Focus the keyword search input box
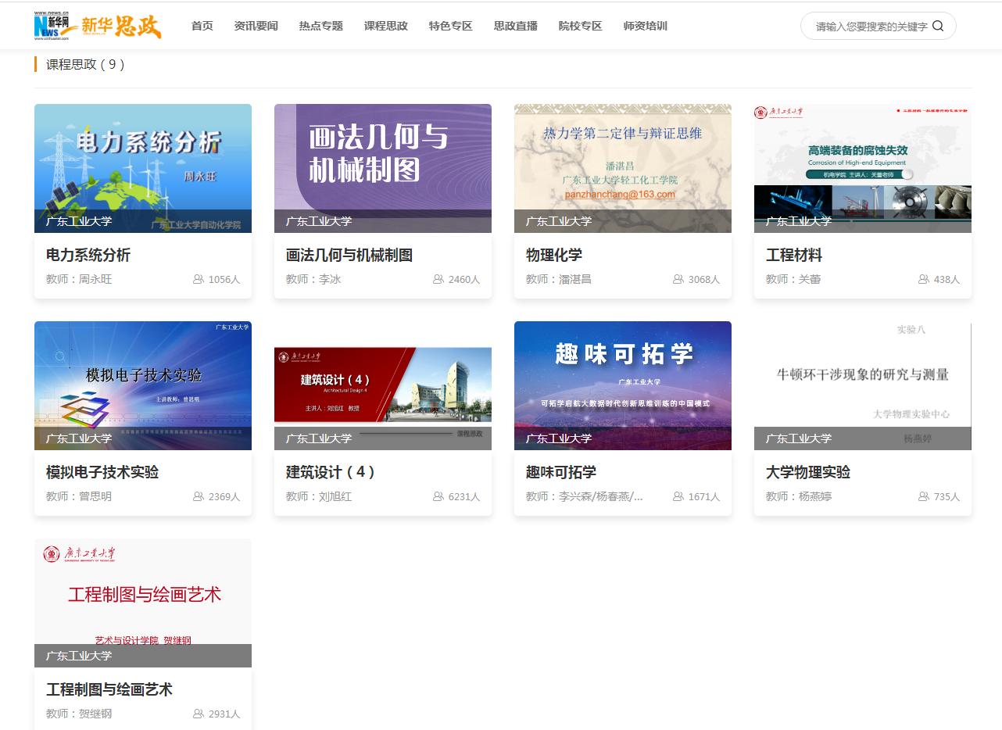 pyautogui.click(x=871, y=27)
